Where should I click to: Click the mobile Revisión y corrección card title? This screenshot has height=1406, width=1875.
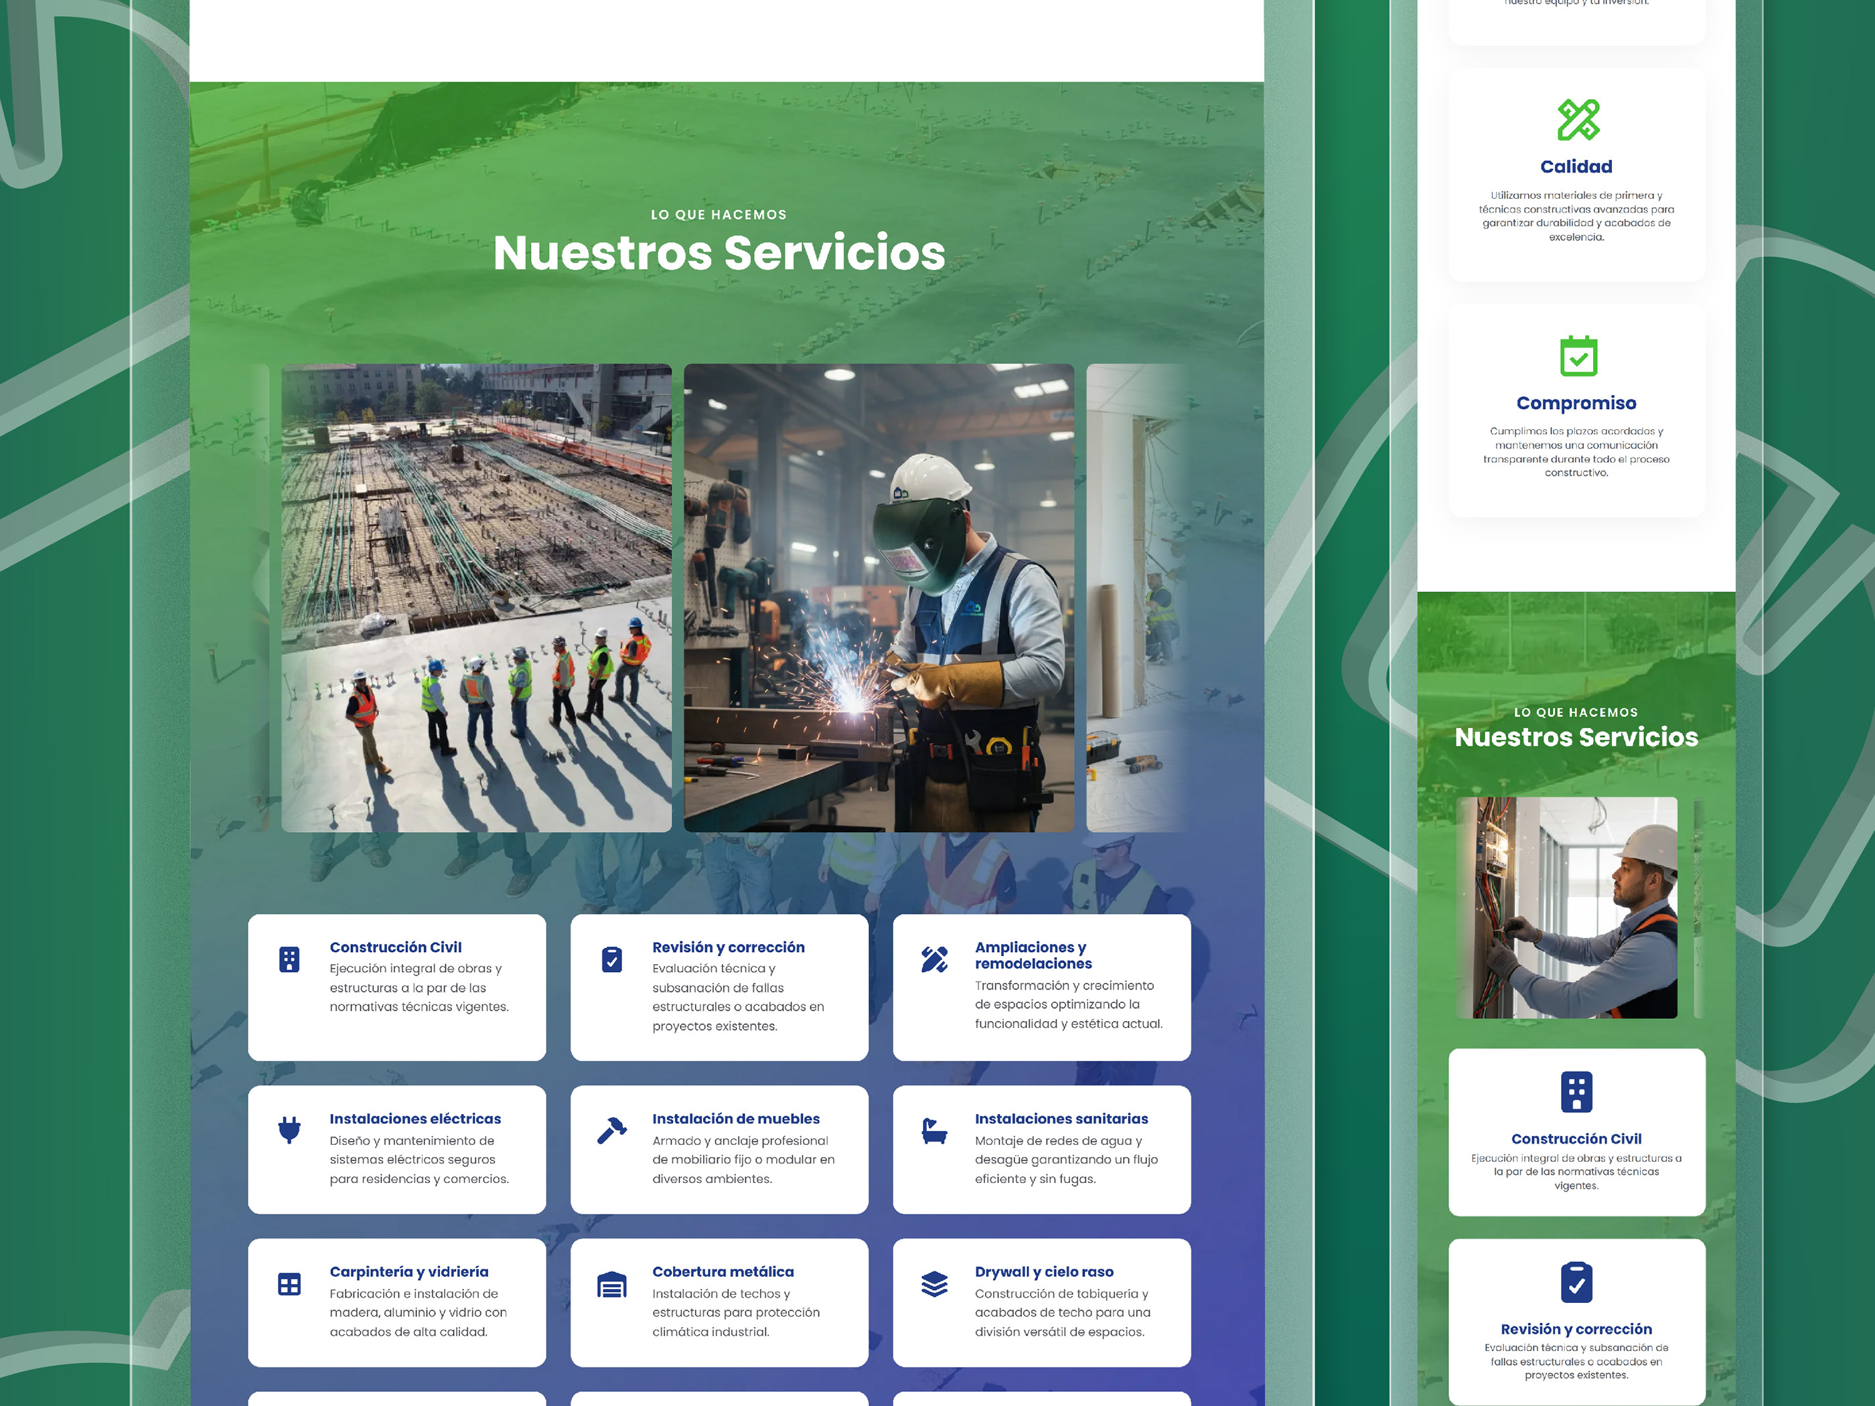pos(1576,1329)
